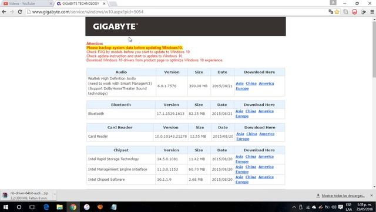The width and height of the screenshot is (376, 212).
Task: Open Windows Start menu
Action: click(6, 207)
